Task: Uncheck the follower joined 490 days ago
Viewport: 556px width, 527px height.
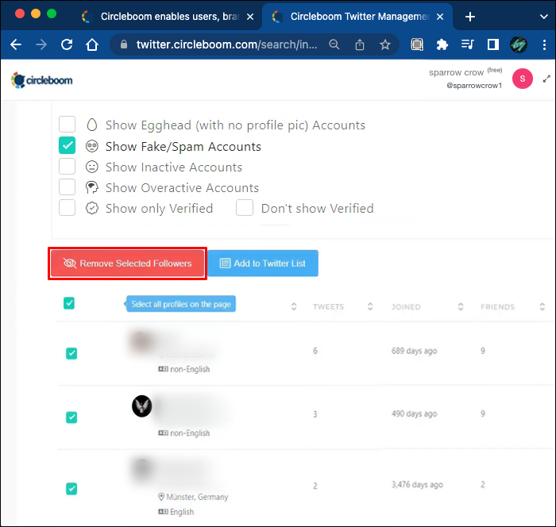Action: pyautogui.click(x=71, y=417)
